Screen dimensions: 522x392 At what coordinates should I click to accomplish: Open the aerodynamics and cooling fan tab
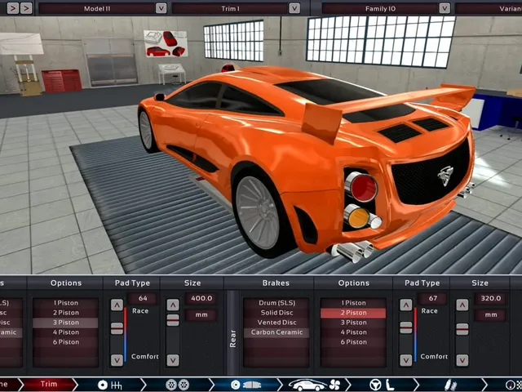(313, 385)
